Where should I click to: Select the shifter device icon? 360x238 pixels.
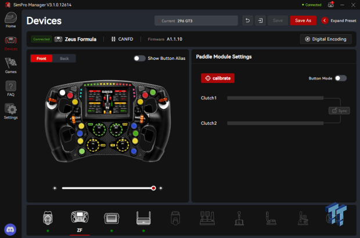tap(239, 218)
